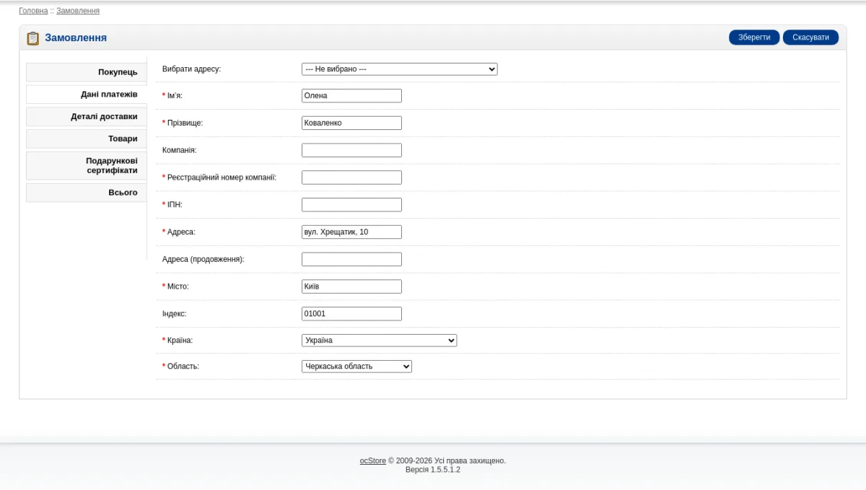866x490 pixels.
Task: Click the clipboard icon beside Замовлення heading
Action: pos(32,38)
